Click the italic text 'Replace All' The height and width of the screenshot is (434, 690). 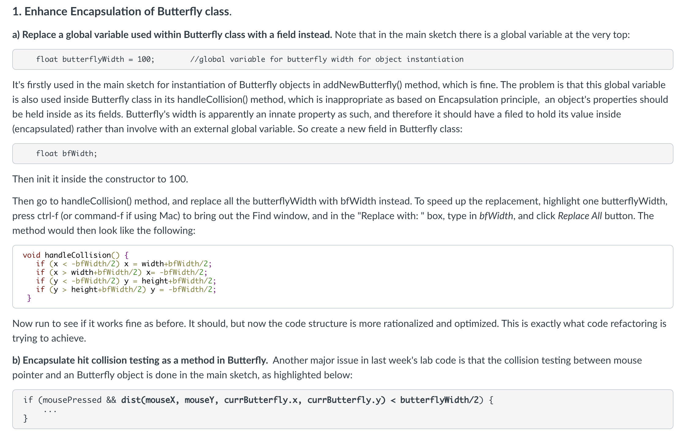[x=579, y=216]
